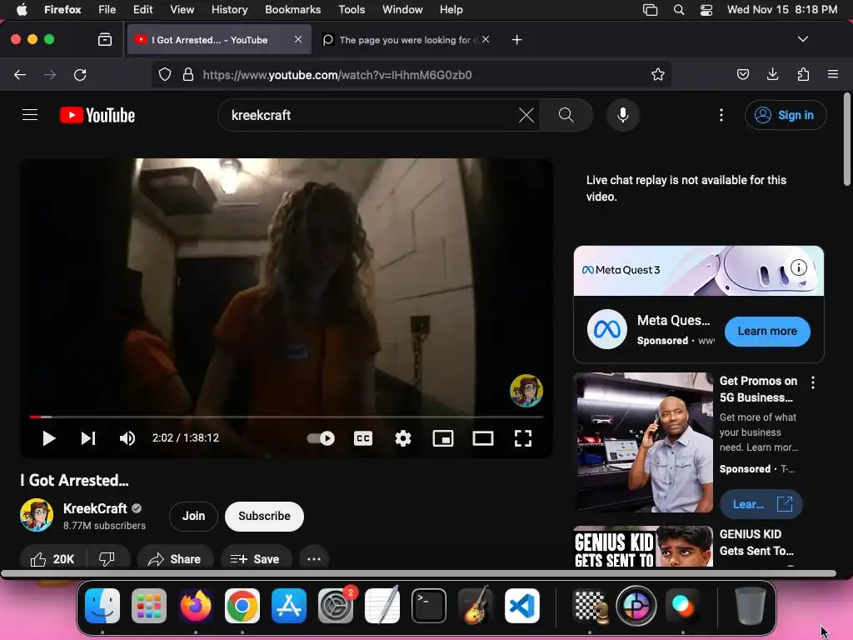The width and height of the screenshot is (853, 640).
Task: Open Firefox extensions menu
Action: tap(803, 74)
